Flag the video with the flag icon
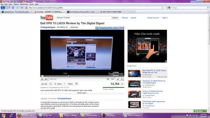Viewport: 210px width, 118px height. (76, 84)
